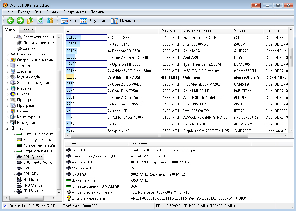Select the Сервер tree icon
The width and height of the screenshot is (296, 211).
13,66
